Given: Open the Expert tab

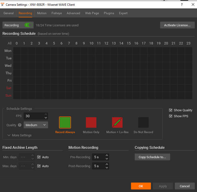Looking at the screenshot, I should [123, 13].
